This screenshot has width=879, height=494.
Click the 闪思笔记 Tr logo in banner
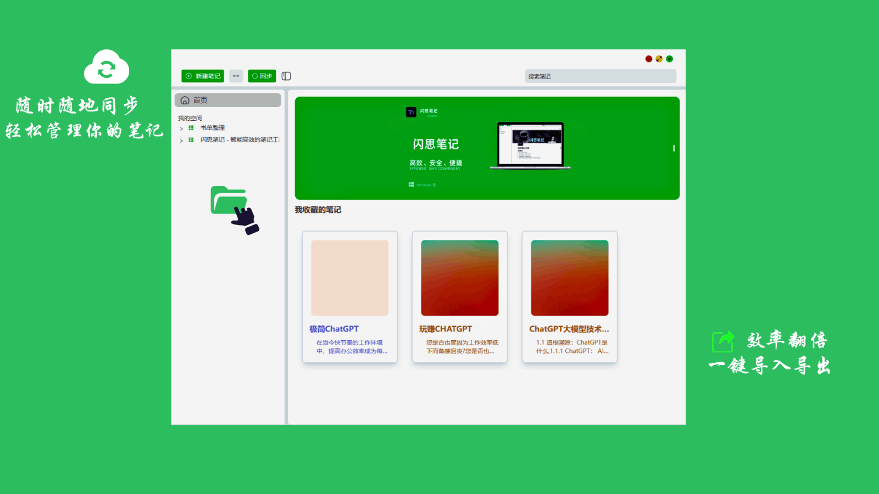(411, 112)
